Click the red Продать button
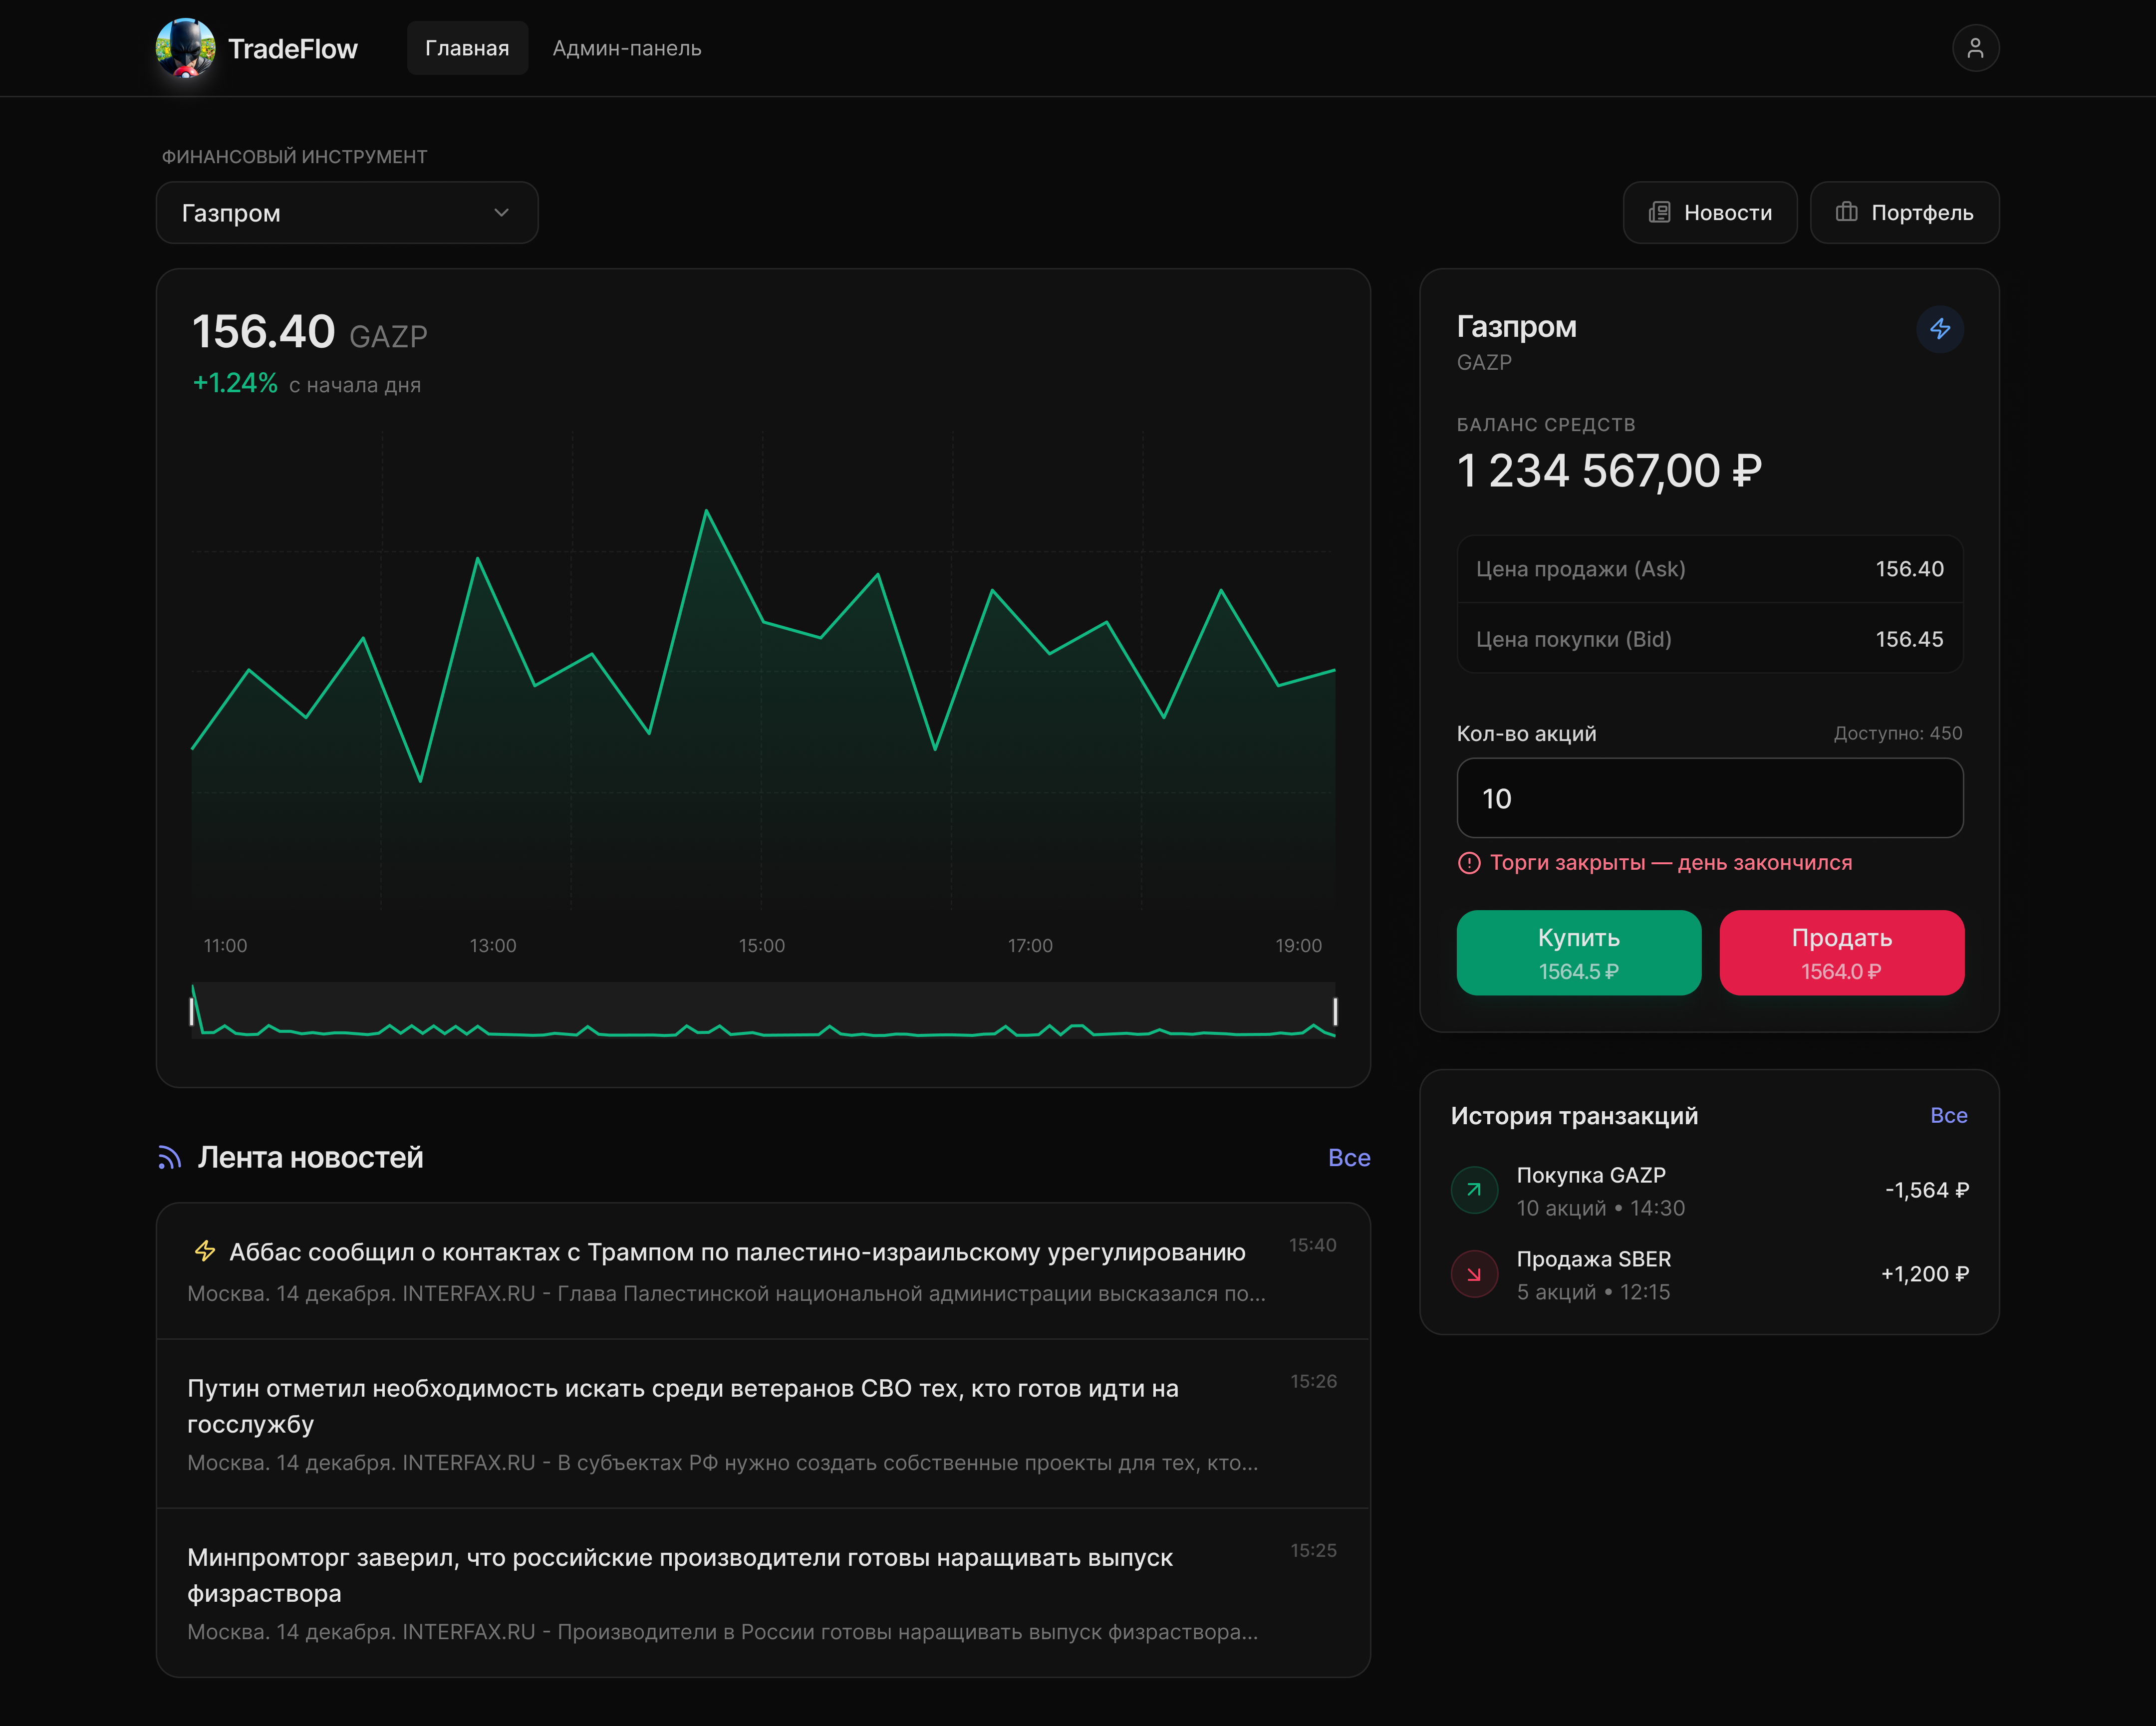The width and height of the screenshot is (2156, 1726). coord(1841,952)
